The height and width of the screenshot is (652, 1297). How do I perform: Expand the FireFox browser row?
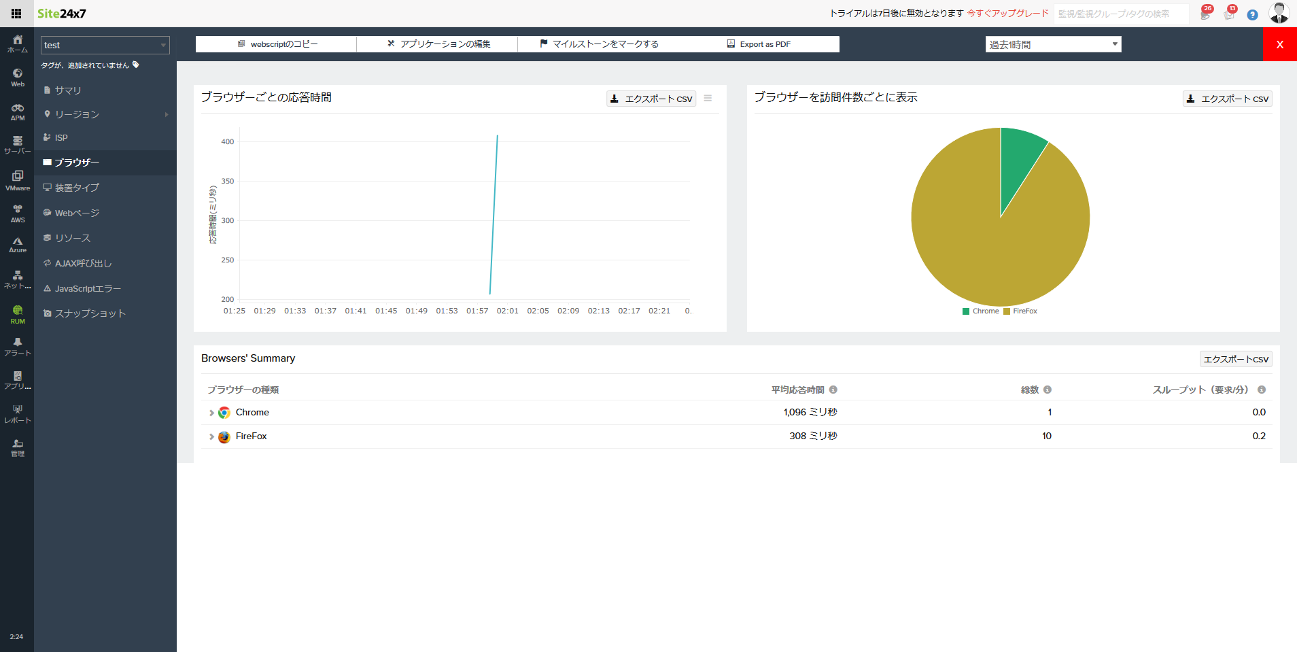(211, 436)
